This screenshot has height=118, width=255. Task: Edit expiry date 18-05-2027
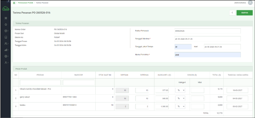point(237,90)
